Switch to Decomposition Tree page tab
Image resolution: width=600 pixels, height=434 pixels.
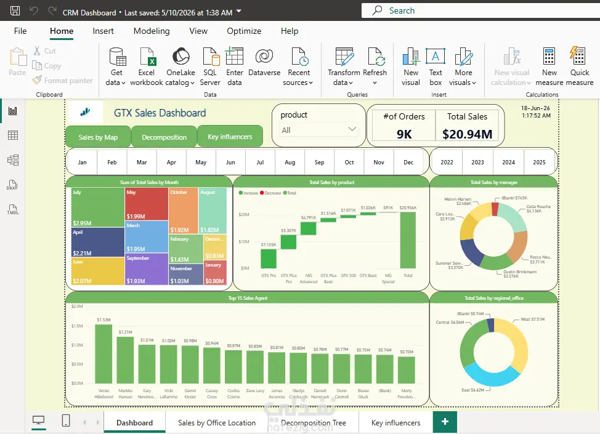pyautogui.click(x=314, y=422)
